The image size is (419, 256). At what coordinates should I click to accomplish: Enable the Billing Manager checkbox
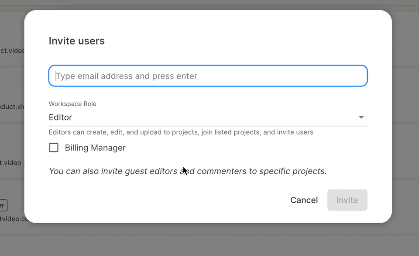click(54, 147)
